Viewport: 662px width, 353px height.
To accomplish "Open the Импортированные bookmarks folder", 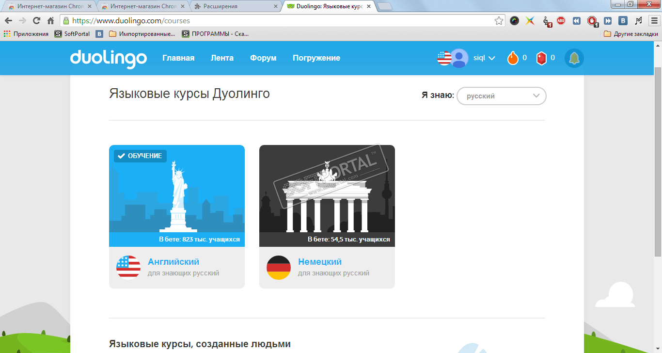I will pos(142,34).
